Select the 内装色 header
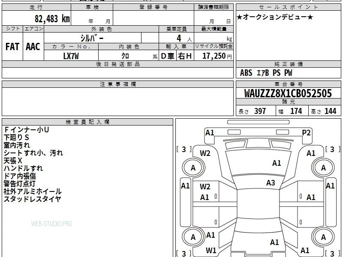 [x=129, y=47]
